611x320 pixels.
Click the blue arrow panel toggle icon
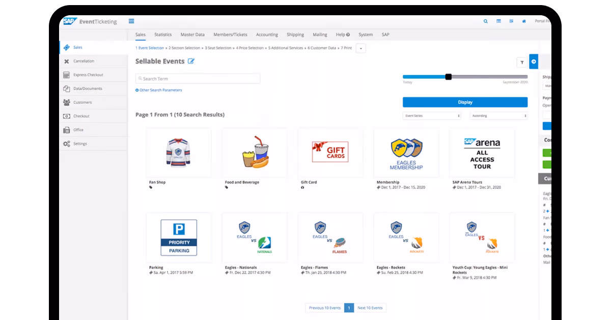[534, 61]
